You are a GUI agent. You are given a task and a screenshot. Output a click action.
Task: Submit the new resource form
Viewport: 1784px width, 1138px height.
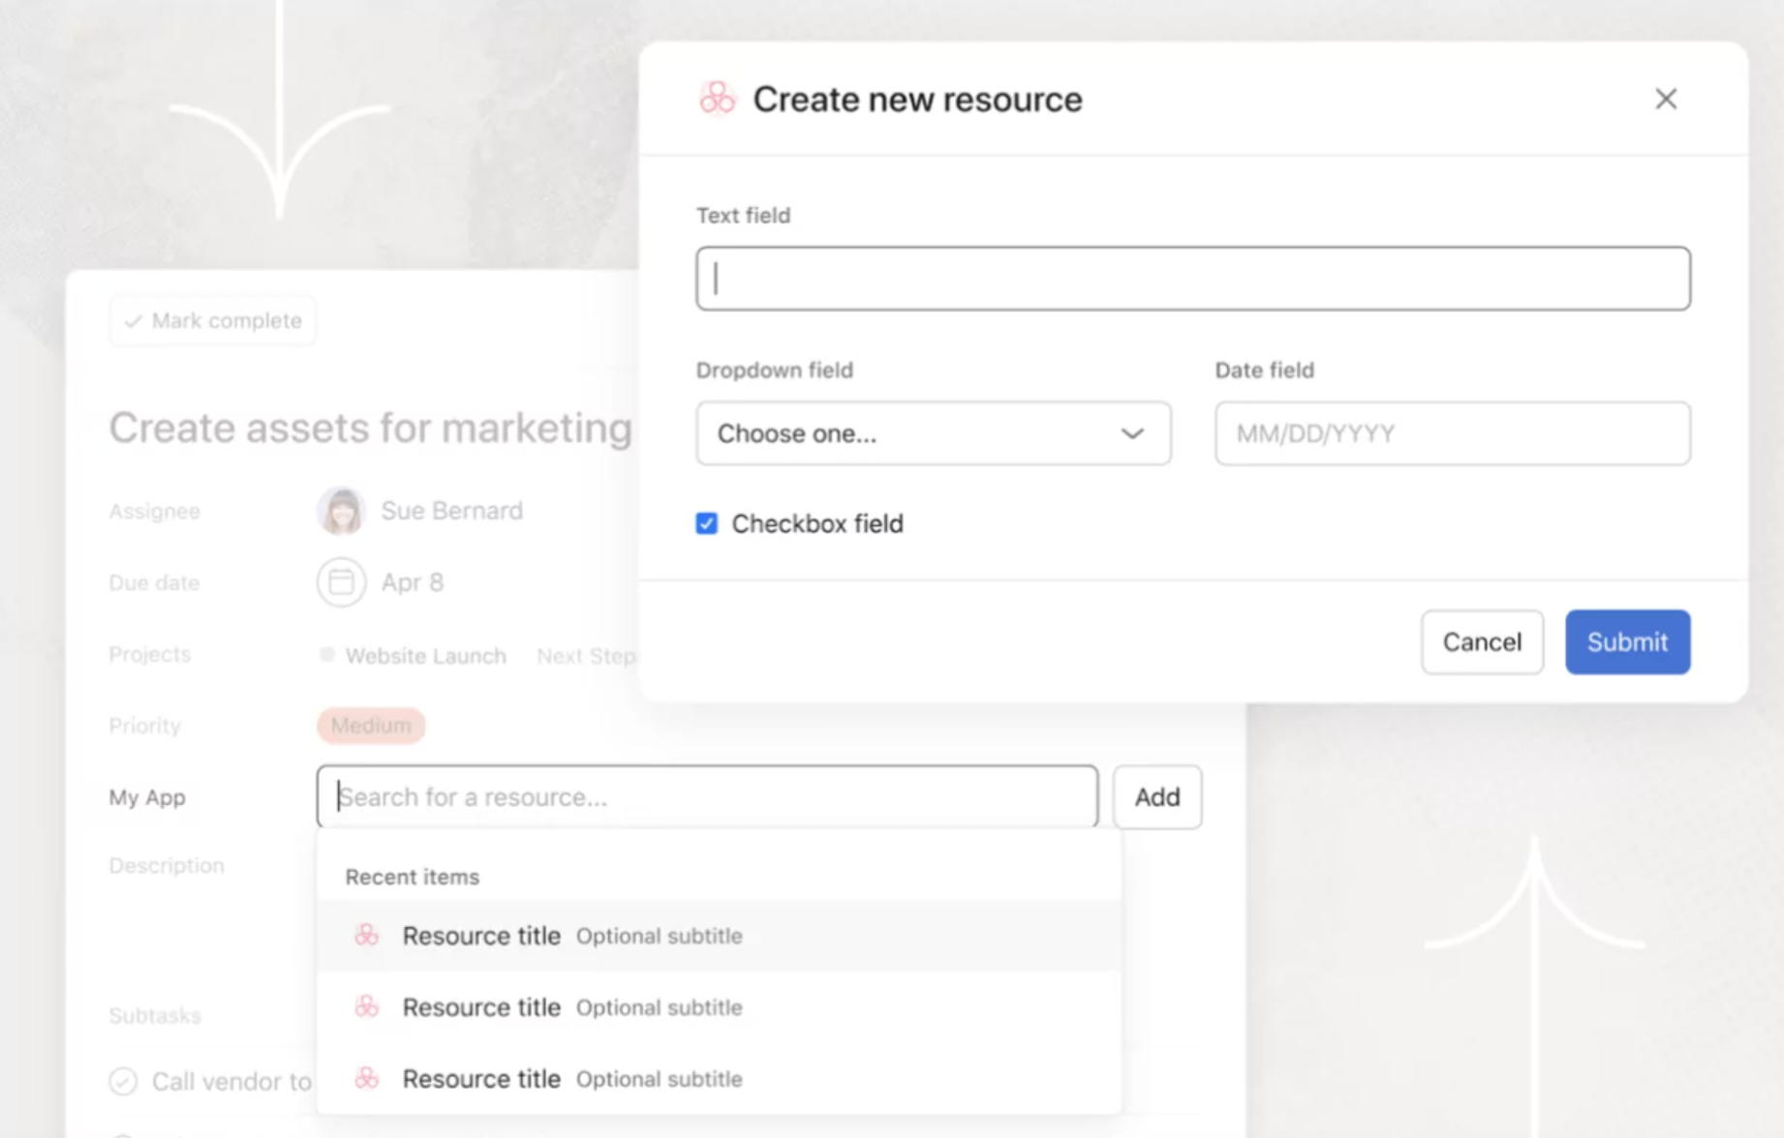click(1628, 642)
